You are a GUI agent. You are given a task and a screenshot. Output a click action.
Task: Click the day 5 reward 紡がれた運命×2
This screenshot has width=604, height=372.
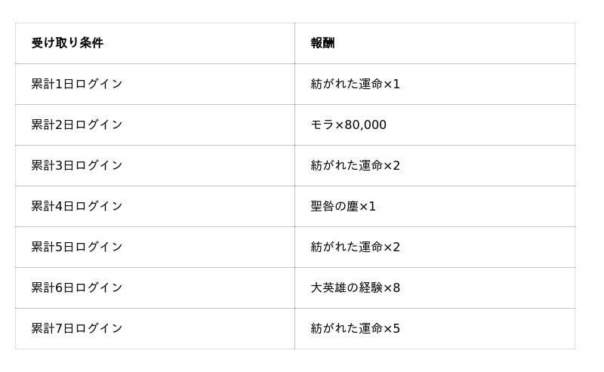(355, 247)
